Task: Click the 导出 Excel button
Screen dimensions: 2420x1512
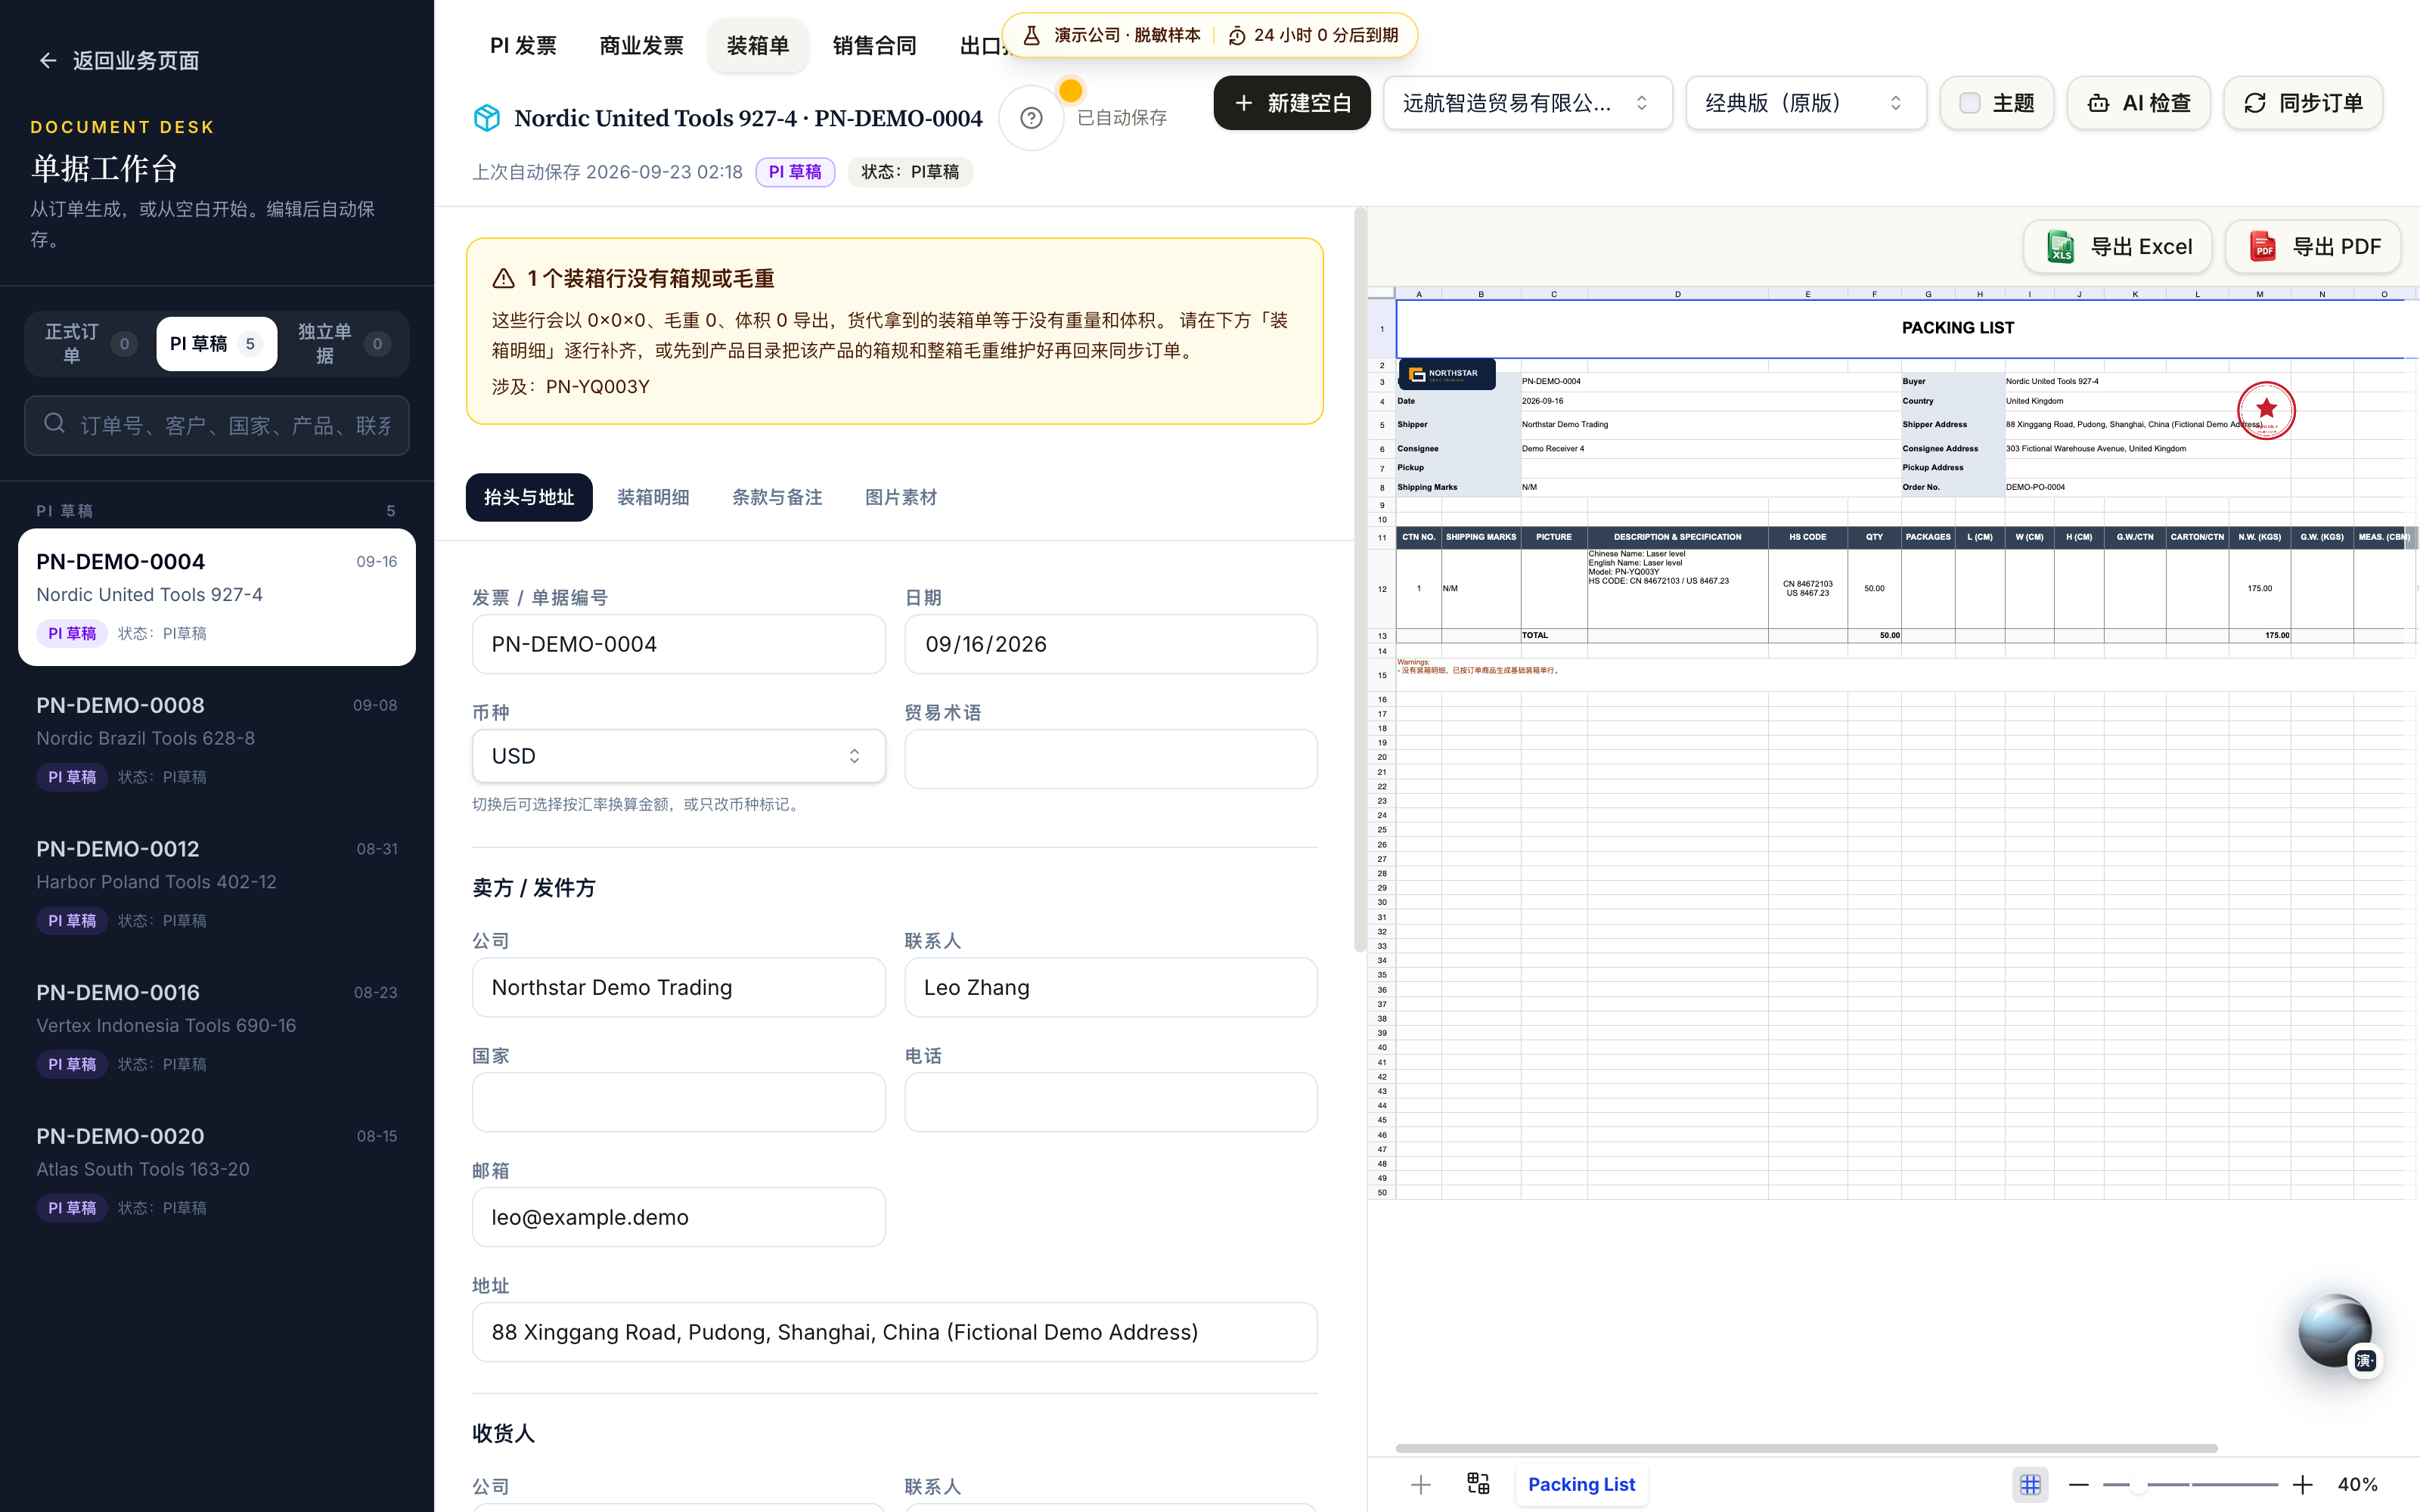Action: 2117,247
